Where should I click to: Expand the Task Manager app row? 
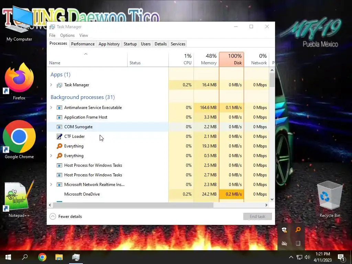[x=51, y=85]
